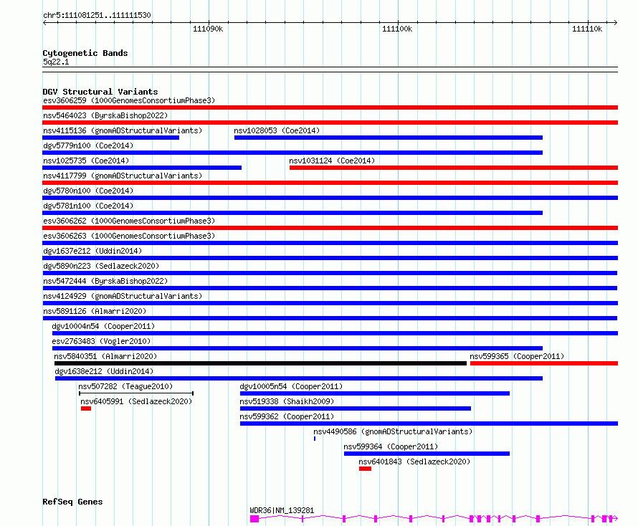638x526 pixels.
Task: Open nsv6405991 (Sedlazeck2020) label
Action: click(x=136, y=401)
